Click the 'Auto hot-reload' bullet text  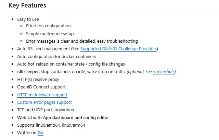(x=71, y=64)
